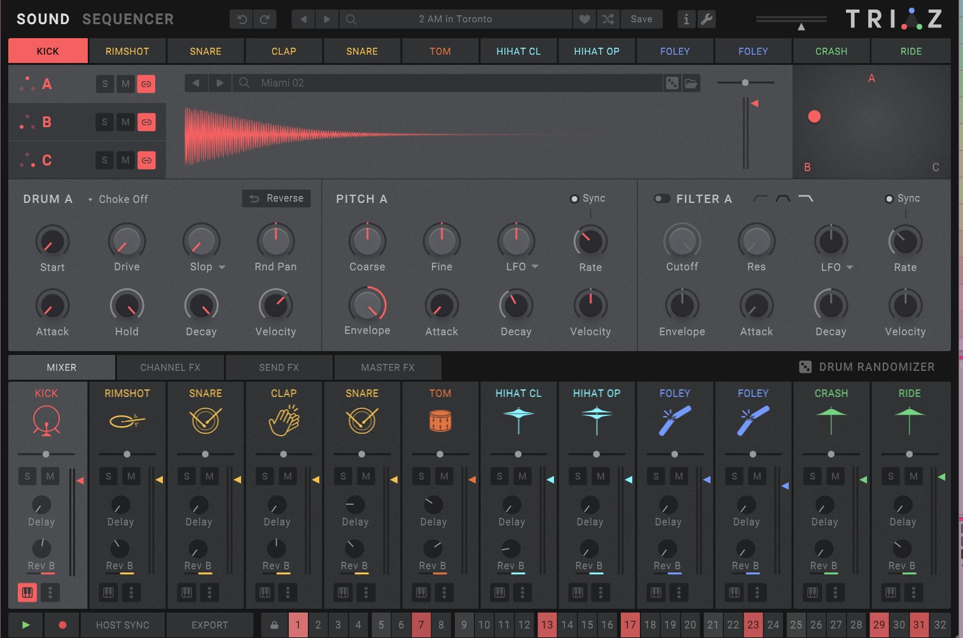Image resolution: width=963 pixels, height=638 pixels.
Task: Select next sample arrow beside Miami 02
Action: (219, 83)
